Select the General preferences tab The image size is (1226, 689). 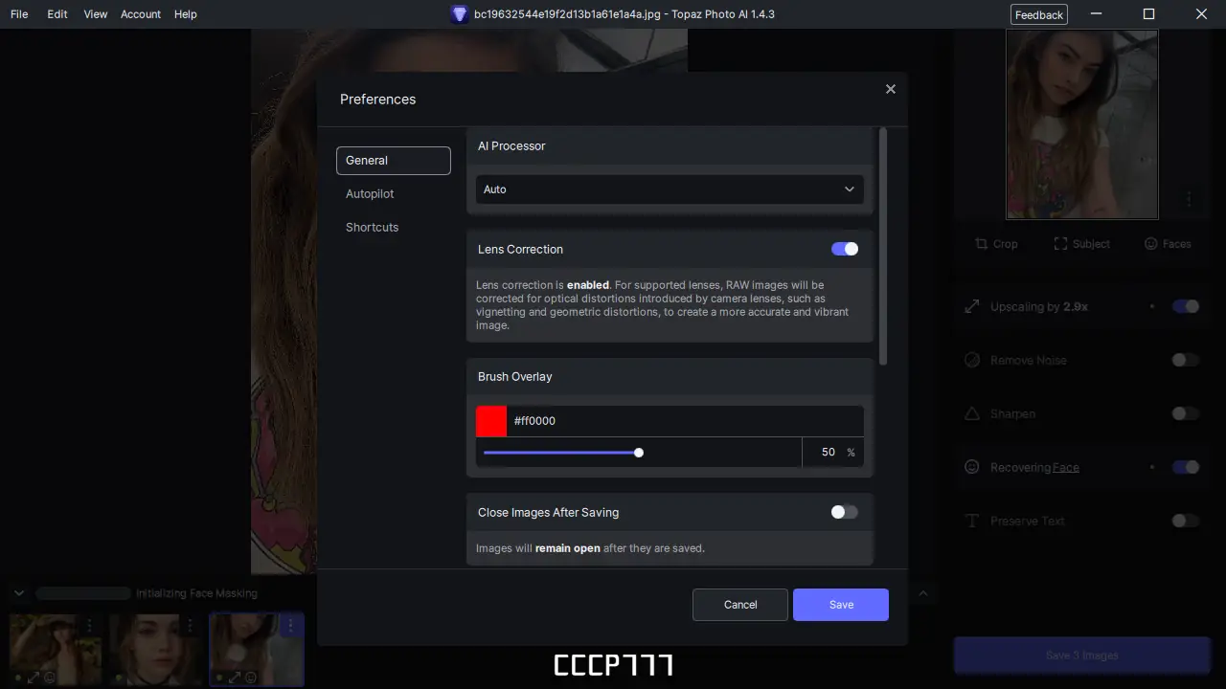pyautogui.click(x=394, y=161)
